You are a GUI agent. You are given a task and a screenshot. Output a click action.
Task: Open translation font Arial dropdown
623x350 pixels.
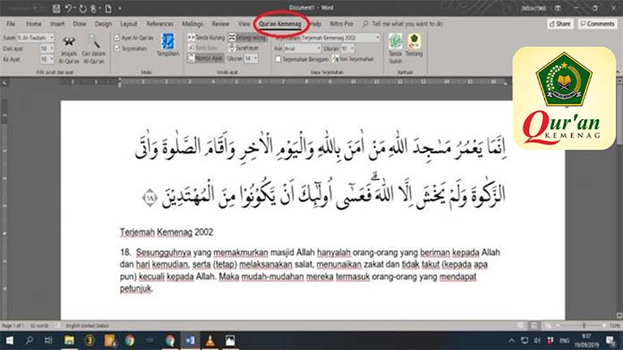point(318,49)
